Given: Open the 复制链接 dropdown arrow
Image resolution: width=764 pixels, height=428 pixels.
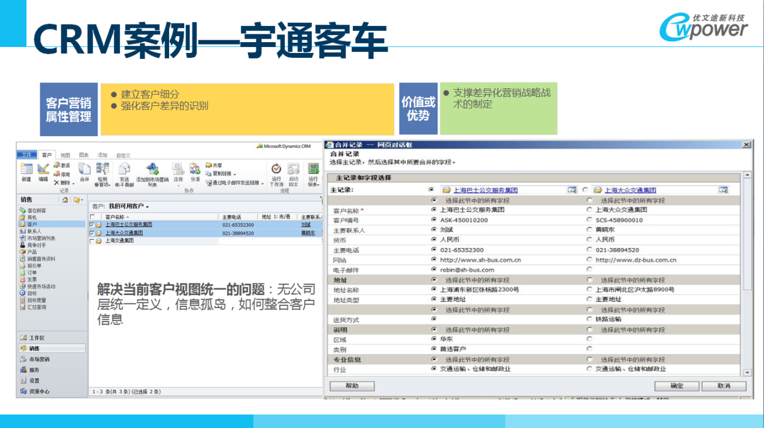Looking at the screenshot, I should [x=235, y=174].
